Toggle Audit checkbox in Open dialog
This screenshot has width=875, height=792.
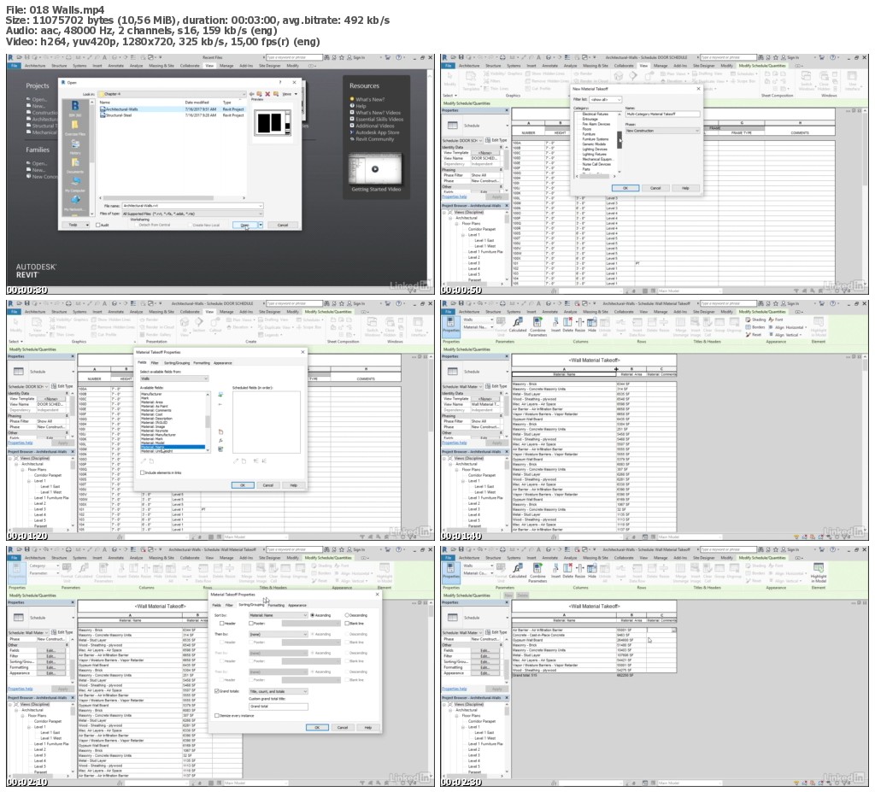point(98,225)
